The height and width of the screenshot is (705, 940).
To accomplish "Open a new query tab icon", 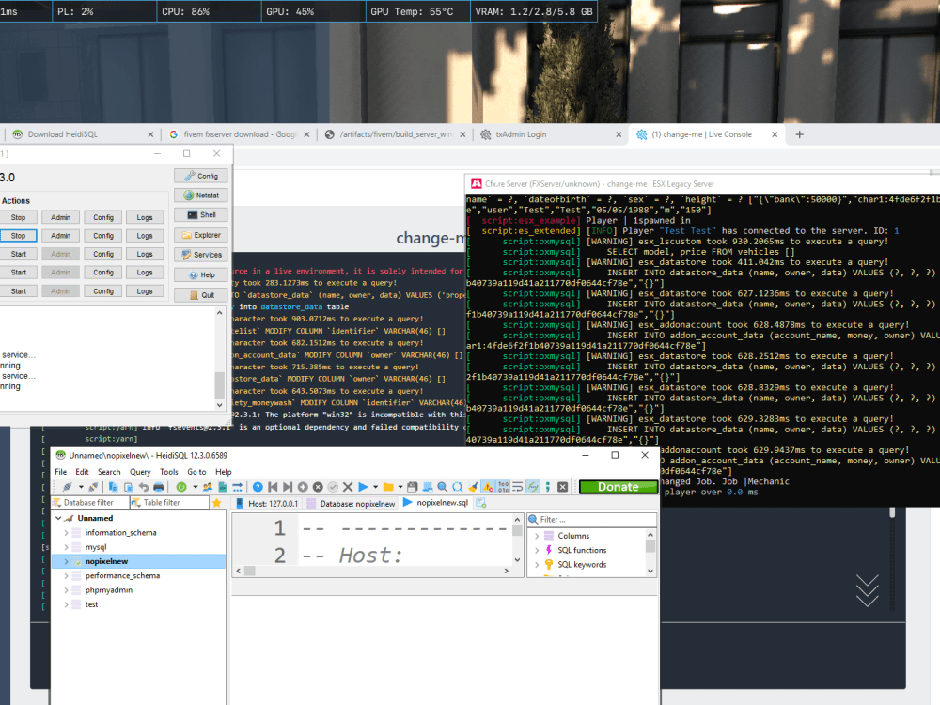I will pyautogui.click(x=480, y=503).
